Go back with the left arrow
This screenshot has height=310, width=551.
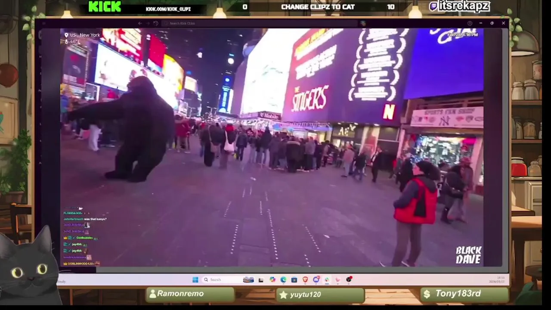coord(140,23)
